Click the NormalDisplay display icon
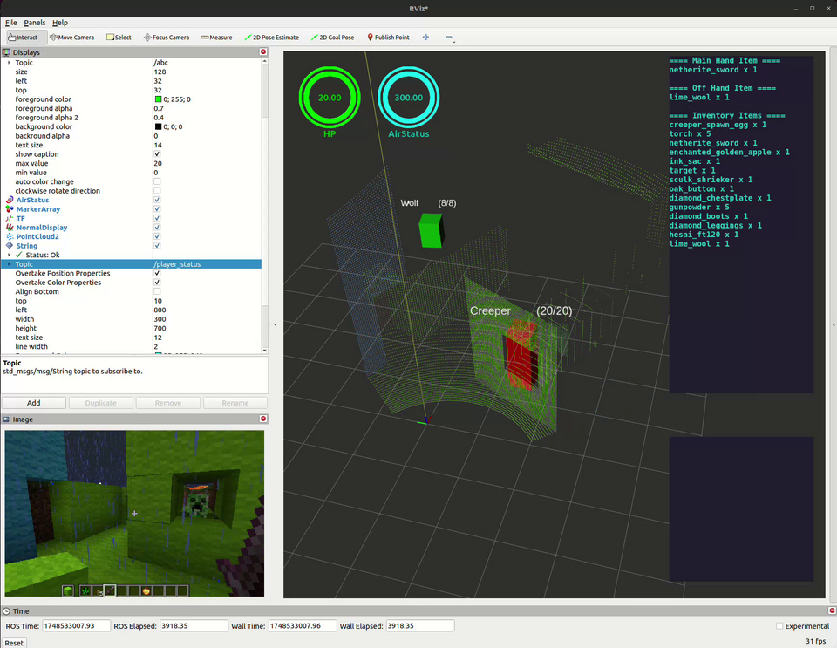The height and width of the screenshot is (648, 837). click(x=10, y=228)
